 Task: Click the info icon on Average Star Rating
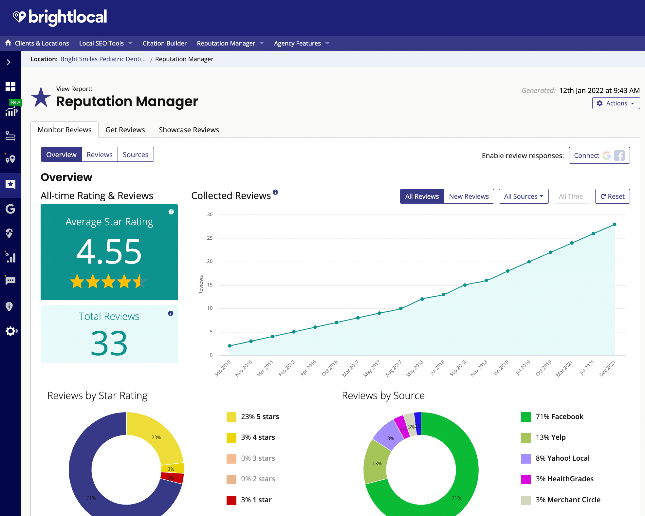pos(171,212)
